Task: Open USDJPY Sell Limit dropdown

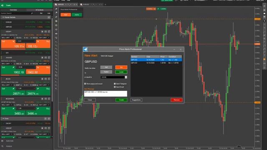Action: 7,38
